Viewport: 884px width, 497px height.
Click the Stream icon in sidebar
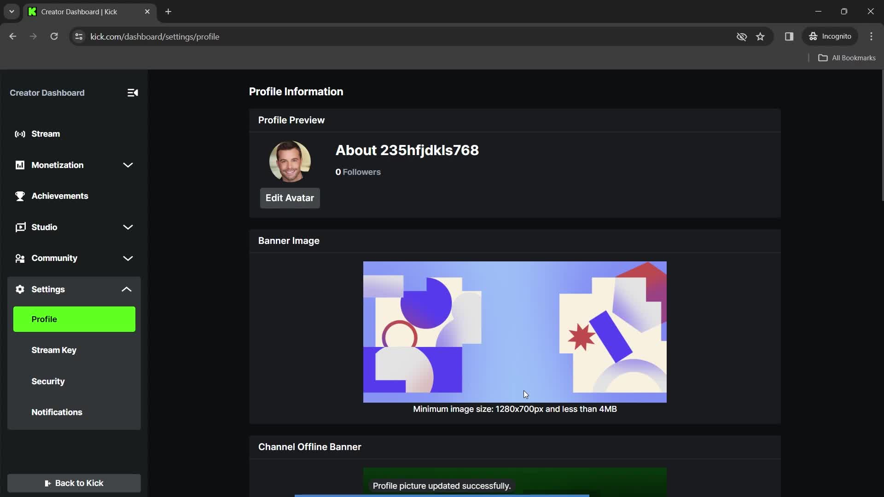(20, 133)
